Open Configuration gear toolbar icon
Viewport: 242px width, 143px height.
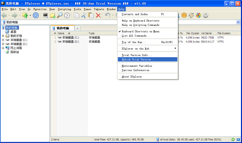(x=206, y=16)
